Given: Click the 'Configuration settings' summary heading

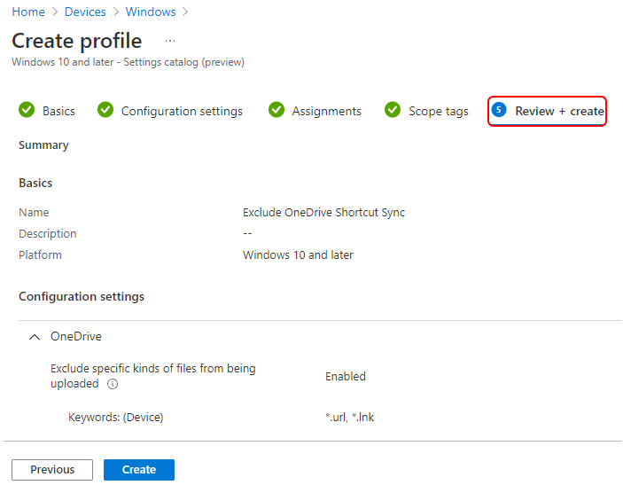Looking at the screenshot, I should coord(82,296).
